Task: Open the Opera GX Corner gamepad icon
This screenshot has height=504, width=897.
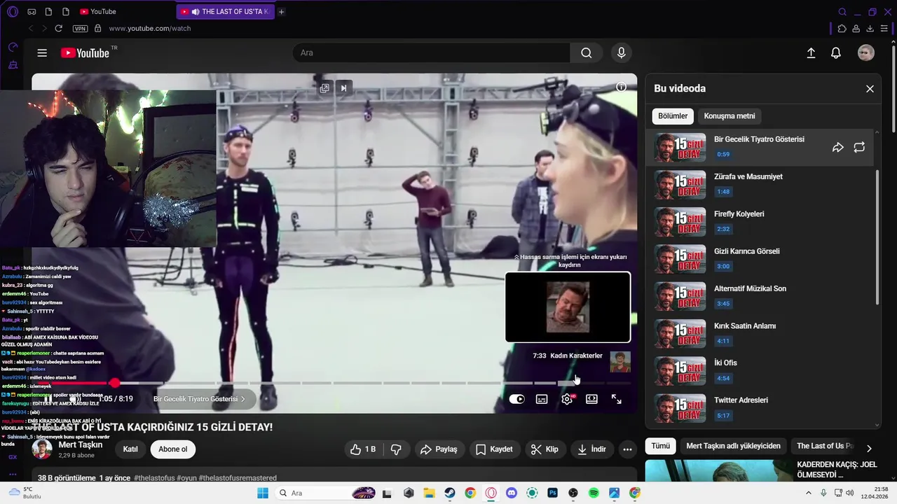Action: [x=32, y=12]
